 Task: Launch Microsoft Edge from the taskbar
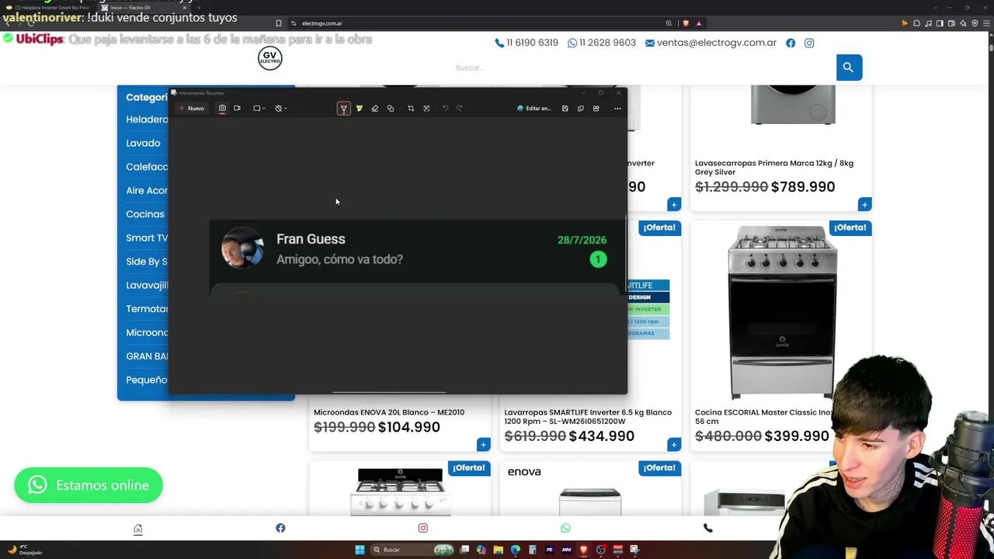coord(515,550)
